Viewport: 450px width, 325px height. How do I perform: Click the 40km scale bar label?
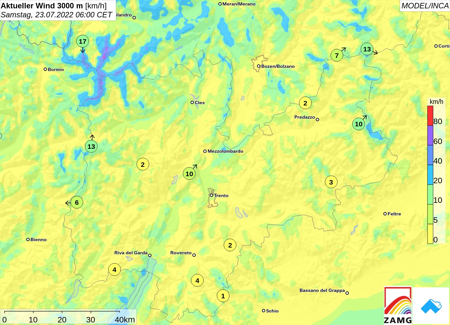point(125,320)
